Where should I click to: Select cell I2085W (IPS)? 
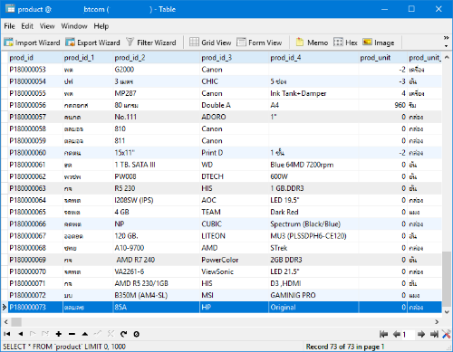coord(156,200)
